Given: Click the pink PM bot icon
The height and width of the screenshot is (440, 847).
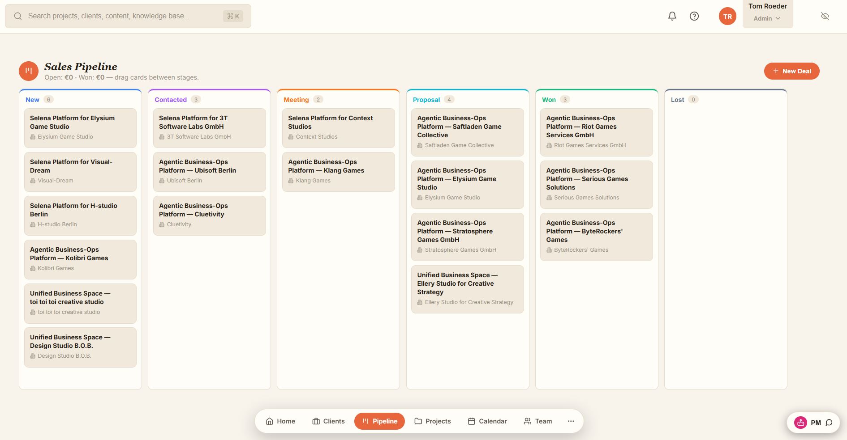Looking at the screenshot, I should tap(800, 423).
